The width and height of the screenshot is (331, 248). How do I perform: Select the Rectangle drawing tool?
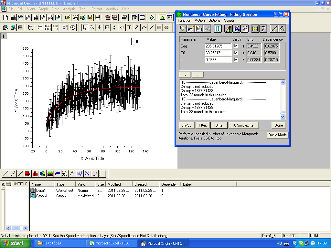tap(159, 27)
